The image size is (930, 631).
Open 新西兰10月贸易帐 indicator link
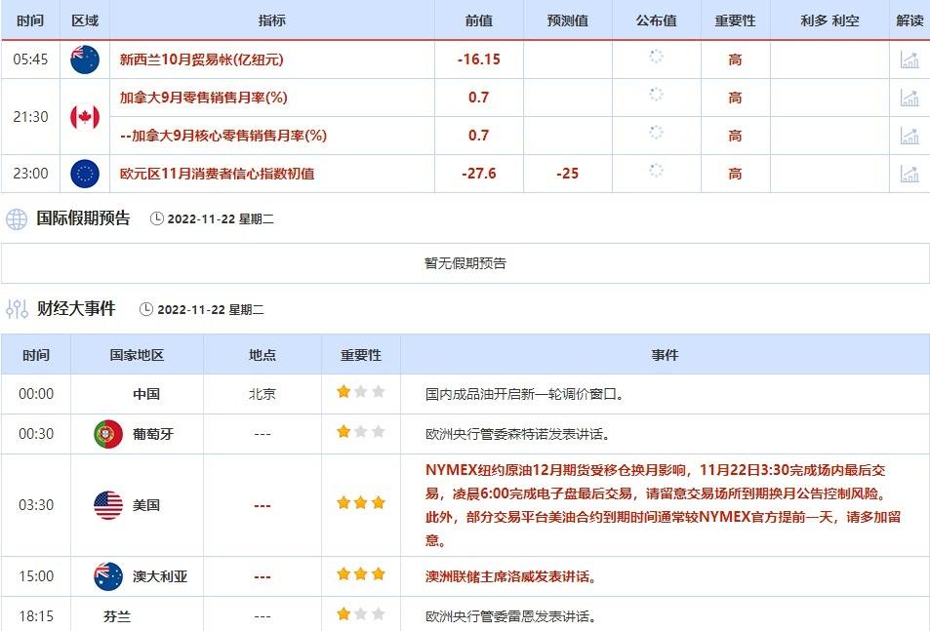(201, 59)
